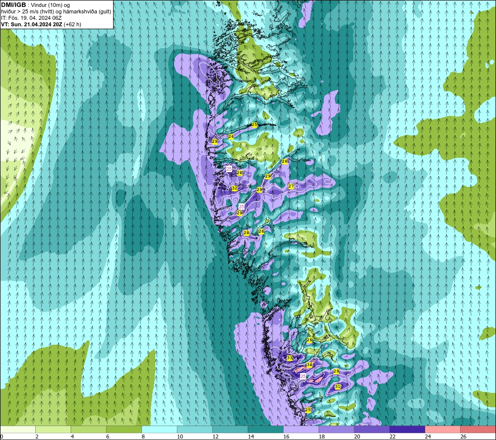Viewport: 496px width, 440px height.
Task: Click the DMI/IGB title text
Action: [13, 5]
